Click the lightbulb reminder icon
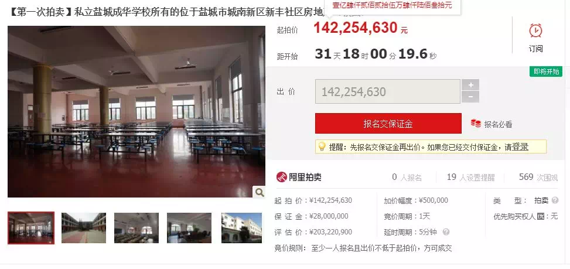Image resolution: width=570 pixels, height=269 pixels. tap(322, 147)
